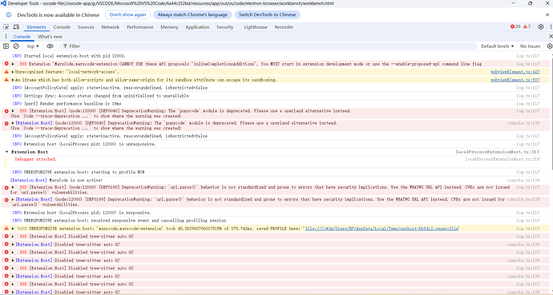Click the Don't show again button
The height and width of the screenshot is (295, 553).
click(x=127, y=14)
